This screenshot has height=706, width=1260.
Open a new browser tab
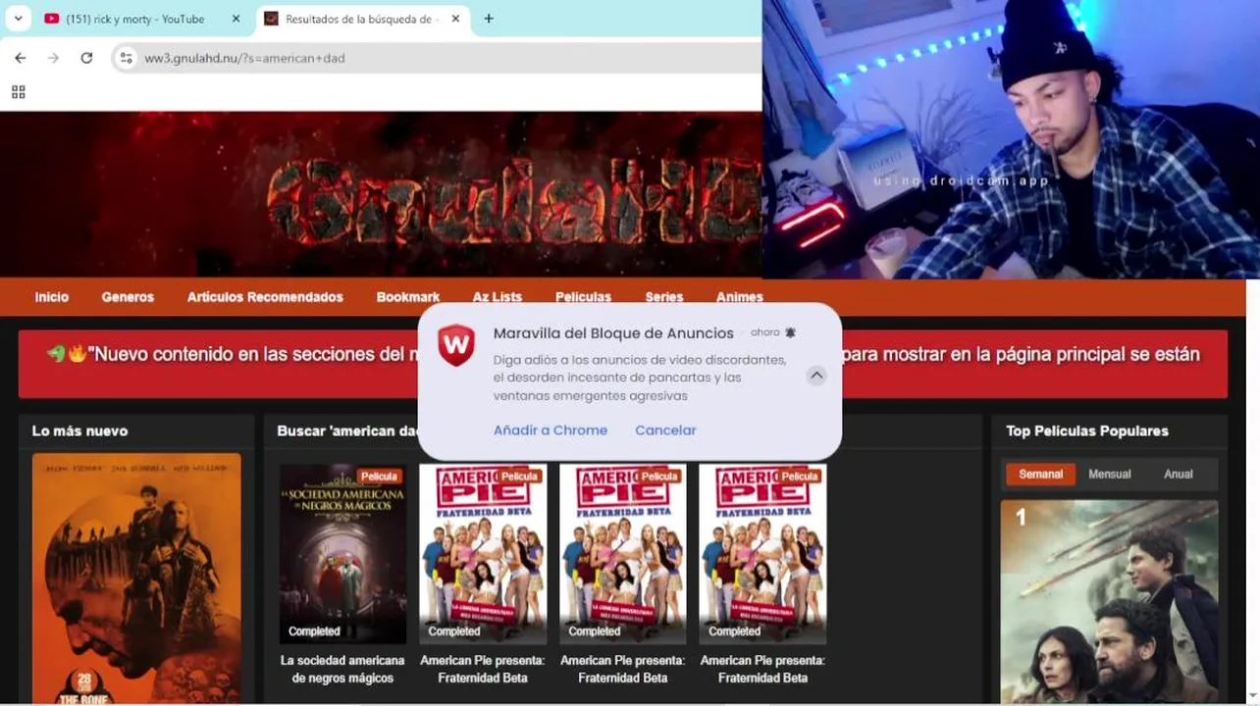click(x=489, y=19)
